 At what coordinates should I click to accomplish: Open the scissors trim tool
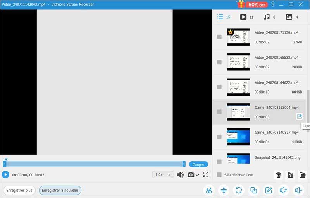click(x=209, y=190)
